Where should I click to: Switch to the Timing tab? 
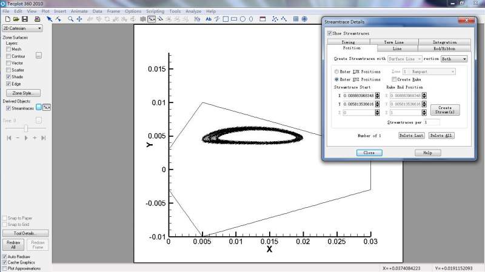click(348, 42)
